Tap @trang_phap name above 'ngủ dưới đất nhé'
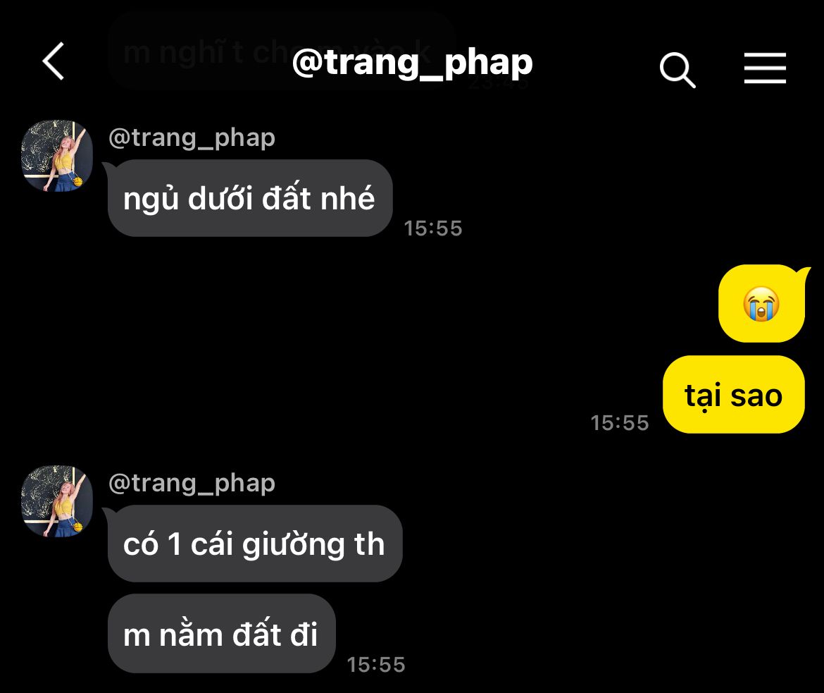Screen dimensions: 824x693 [192, 138]
